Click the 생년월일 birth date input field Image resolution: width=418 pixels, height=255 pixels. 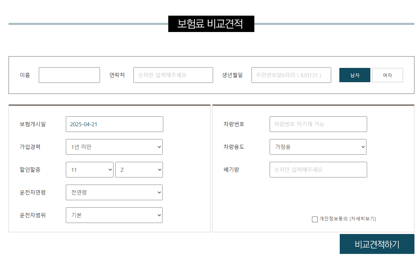pyautogui.click(x=291, y=75)
